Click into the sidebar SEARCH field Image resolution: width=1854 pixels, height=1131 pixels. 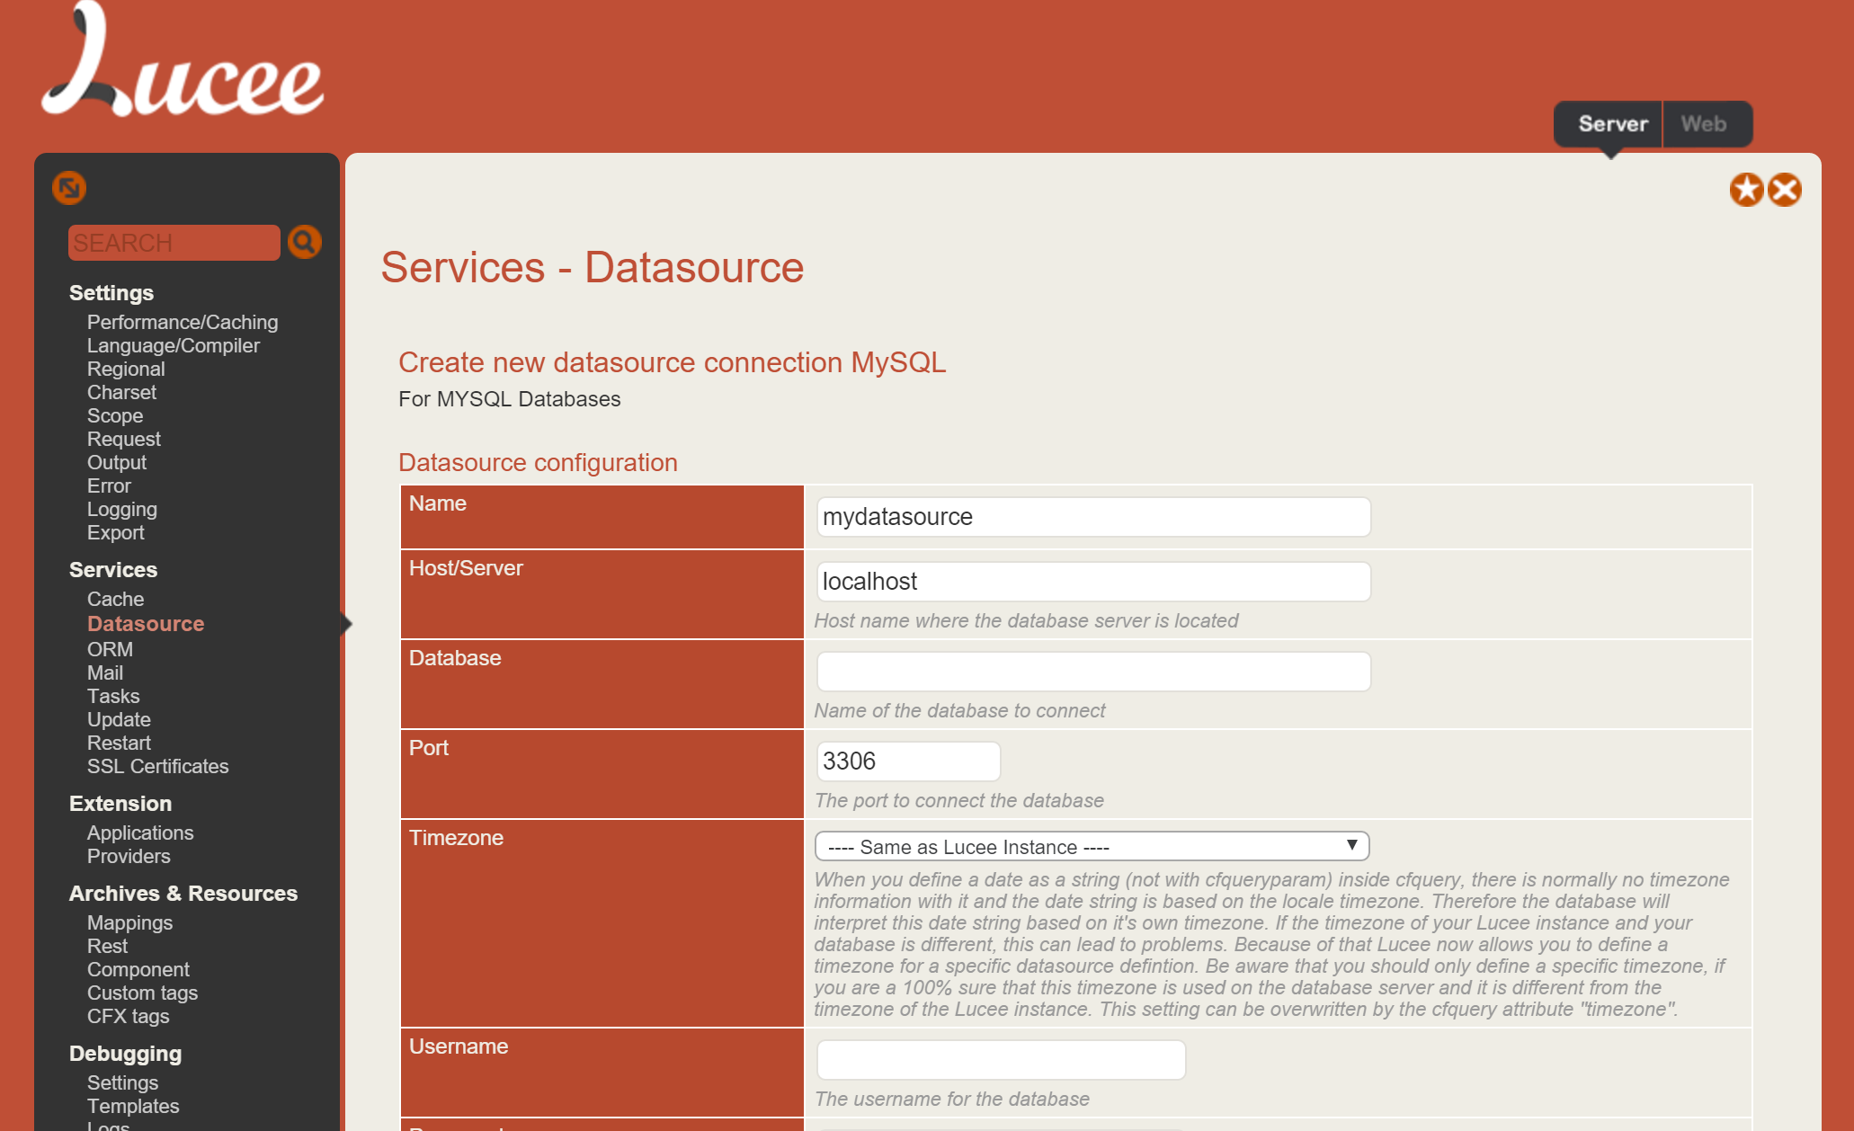click(x=174, y=243)
